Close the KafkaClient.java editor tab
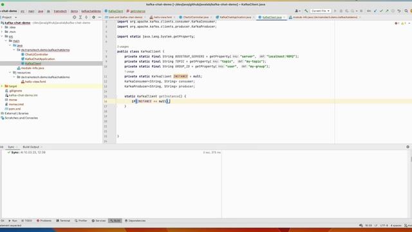The height and width of the screenshot is (232, 412). coord(285,17)
